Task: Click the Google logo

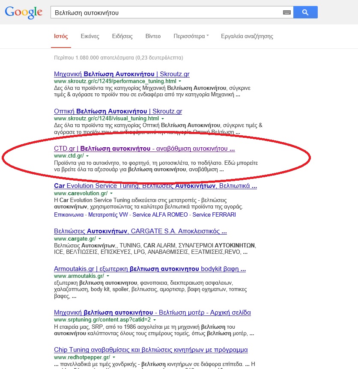Action: (x=24, y=12)
